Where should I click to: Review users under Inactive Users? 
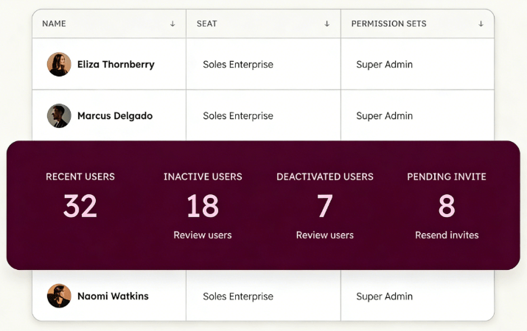pos(203,235)
